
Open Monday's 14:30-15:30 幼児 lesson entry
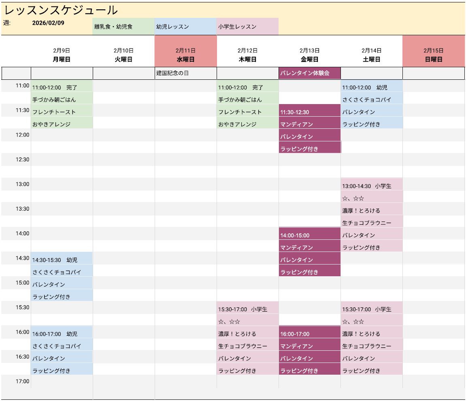coord(62,260)
